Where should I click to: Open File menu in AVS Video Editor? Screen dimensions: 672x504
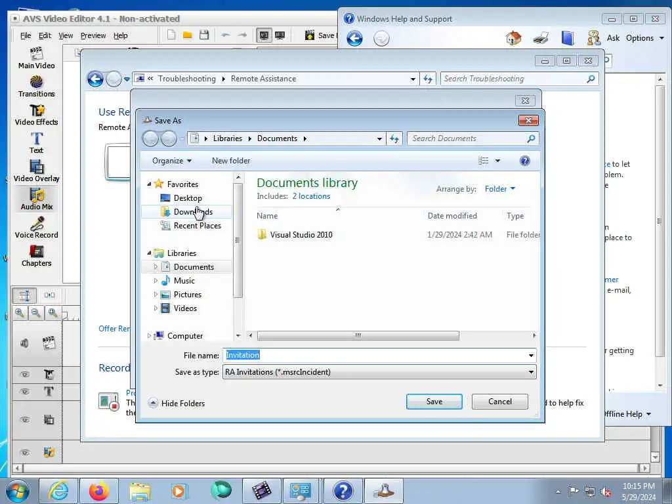(x=26, y=35)
